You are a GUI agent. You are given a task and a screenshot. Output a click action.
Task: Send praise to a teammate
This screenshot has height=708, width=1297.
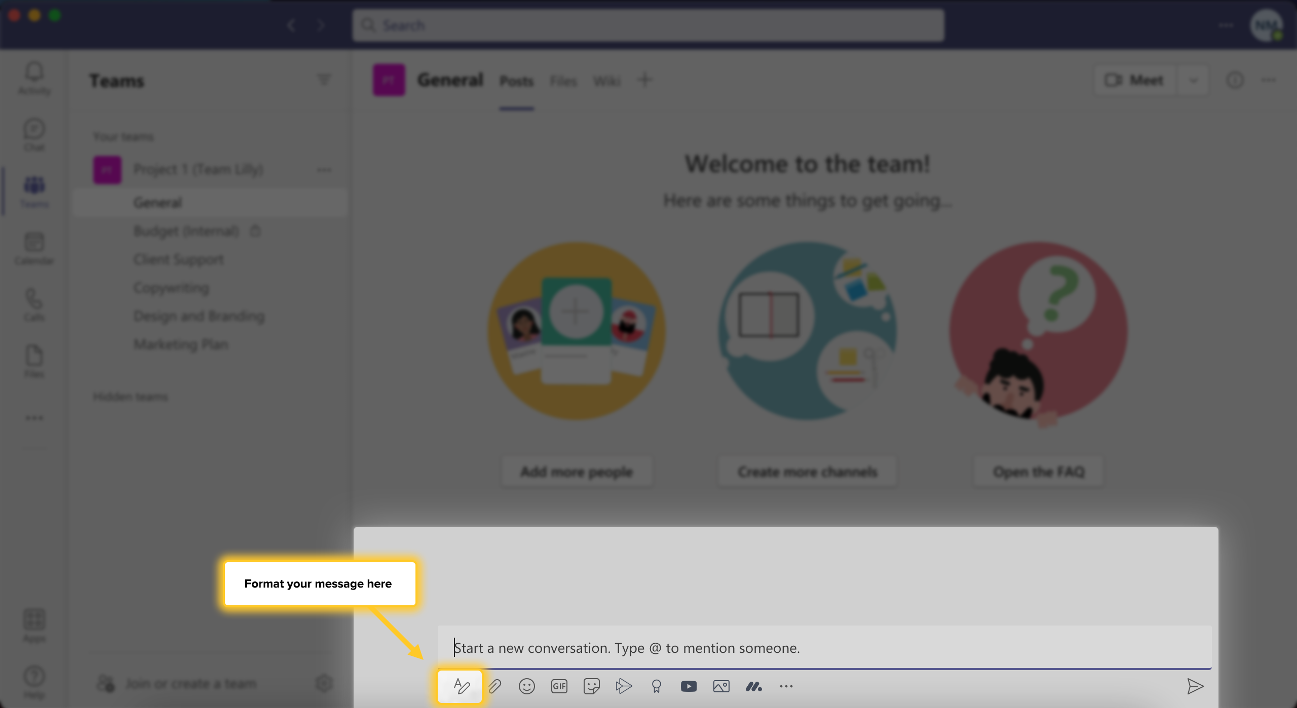point(657,686)
